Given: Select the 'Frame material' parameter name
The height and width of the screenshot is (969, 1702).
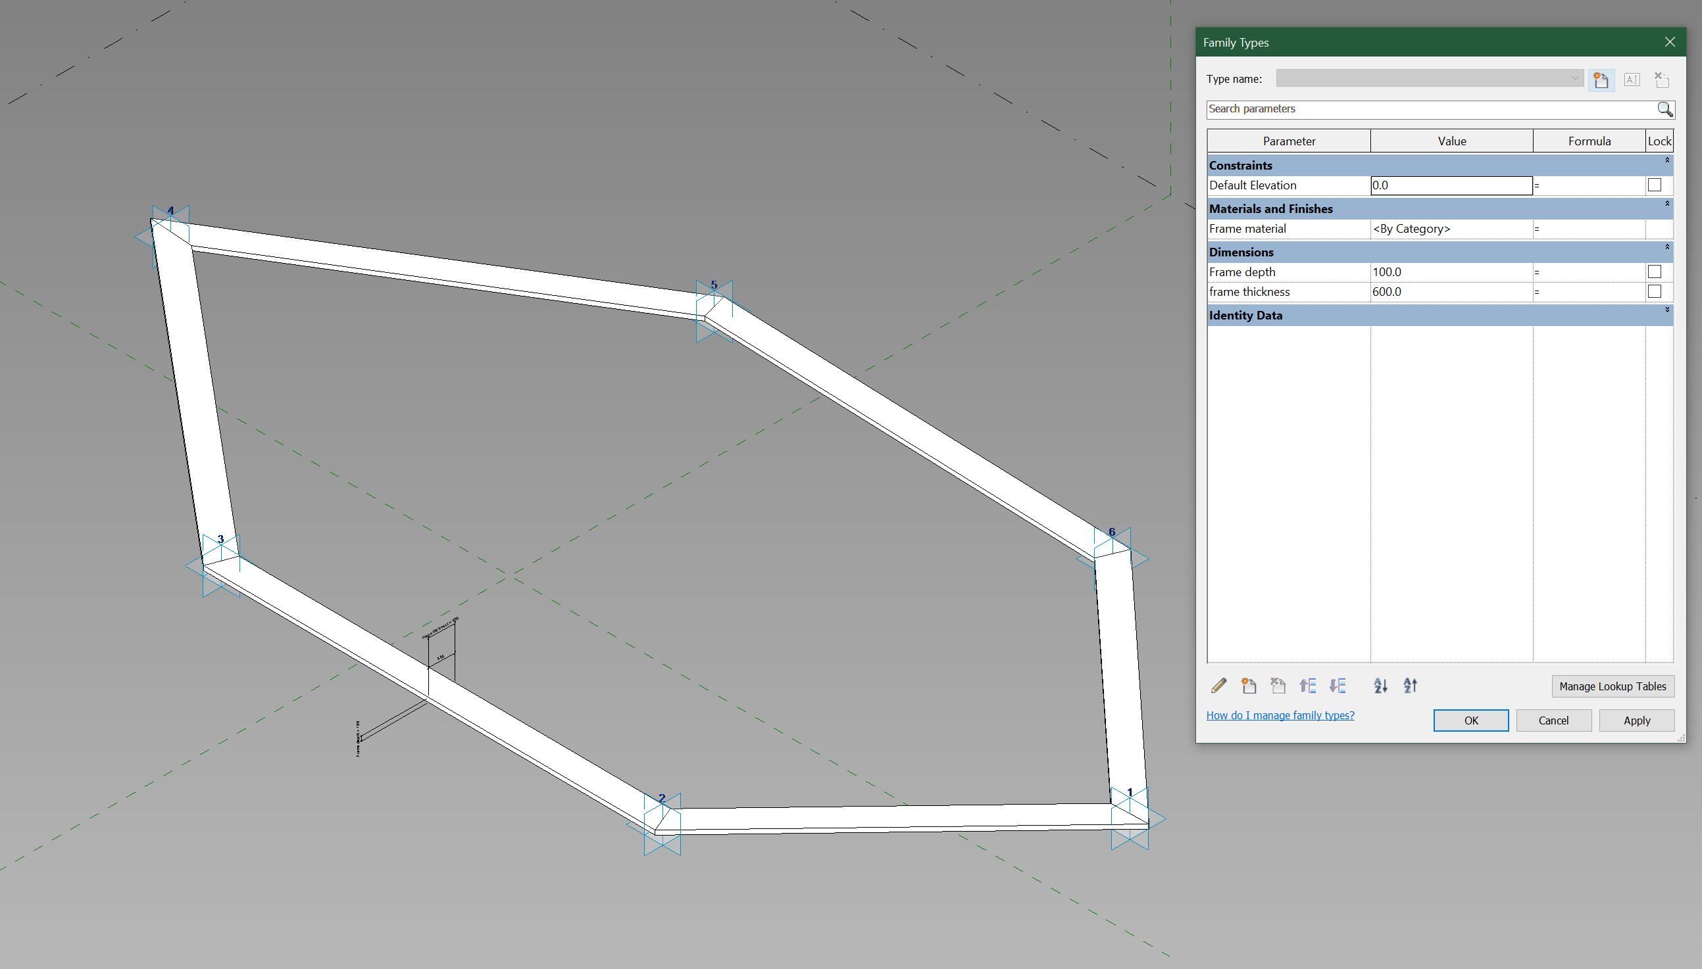Looking at the screenshot, I should click(x=1247, y=229).
